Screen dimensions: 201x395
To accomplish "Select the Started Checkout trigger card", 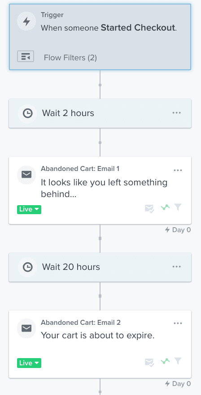I will (x=100, y=37).
